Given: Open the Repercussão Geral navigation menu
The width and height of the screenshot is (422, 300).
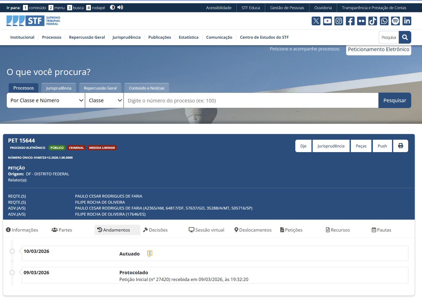Looking at the screenshot, I should click(86, 37).
